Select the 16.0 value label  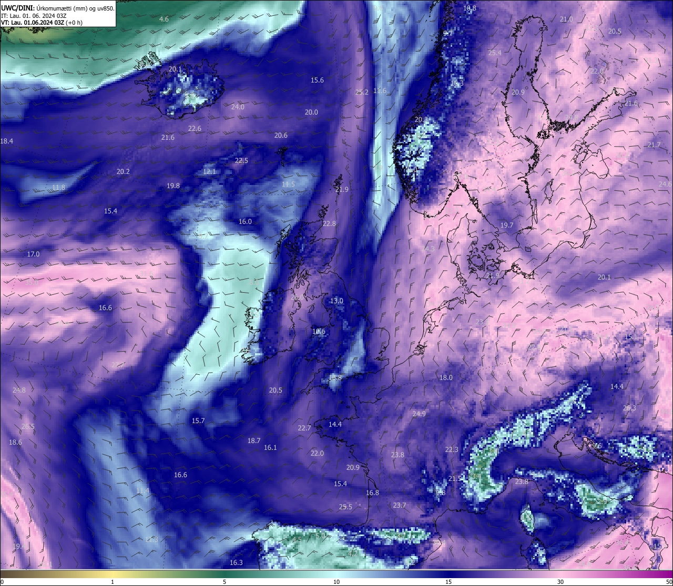pyautogui.click(x=245, y=221)
